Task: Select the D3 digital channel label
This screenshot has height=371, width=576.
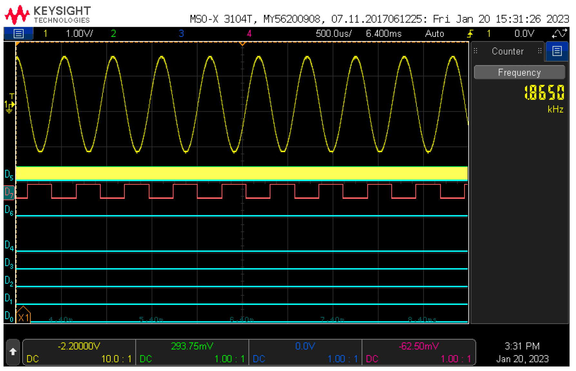Action: point(9,263)
